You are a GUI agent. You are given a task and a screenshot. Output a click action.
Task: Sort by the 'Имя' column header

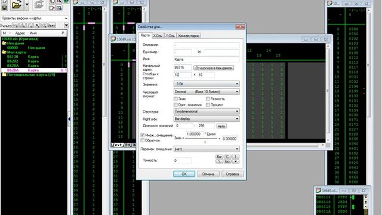pos(33,33)
